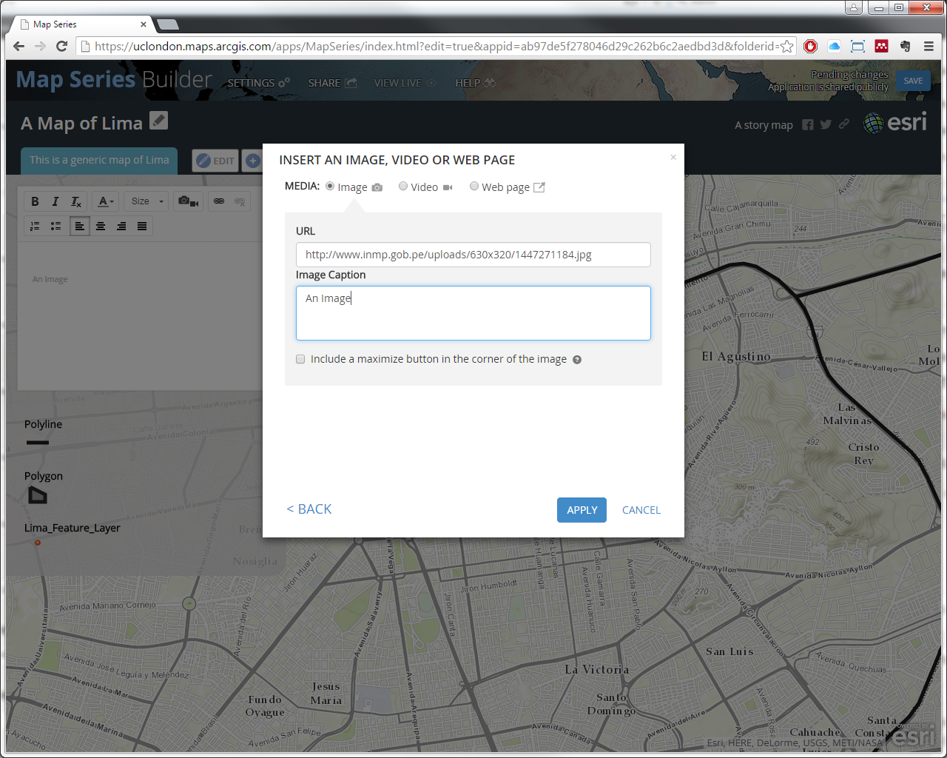Viewport: 947px width, 758px height.
Task: Click inside the image URL field
Action: pos(473,255)
